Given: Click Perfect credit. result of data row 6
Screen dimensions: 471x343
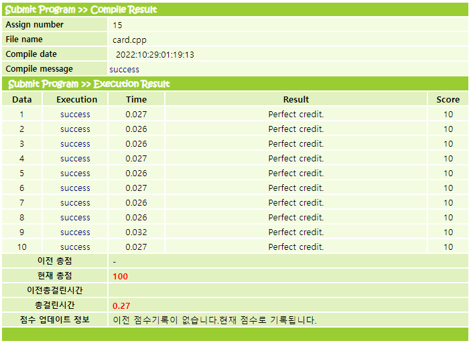Looking at the screenshot, I should point(296,188).
